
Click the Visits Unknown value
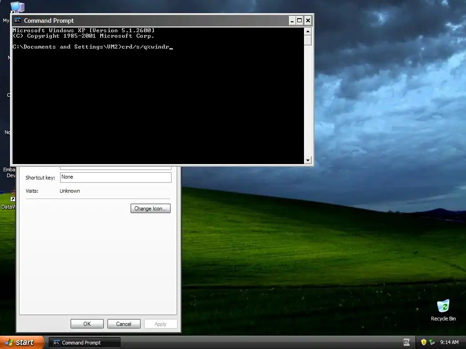tap(70, 191)
